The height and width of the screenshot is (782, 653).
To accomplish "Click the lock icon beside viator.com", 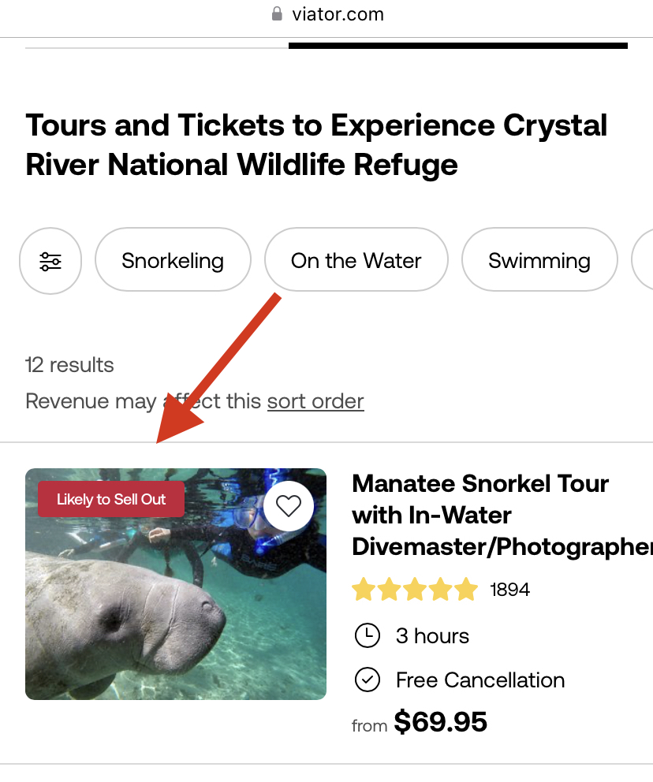I will (277, 14).
